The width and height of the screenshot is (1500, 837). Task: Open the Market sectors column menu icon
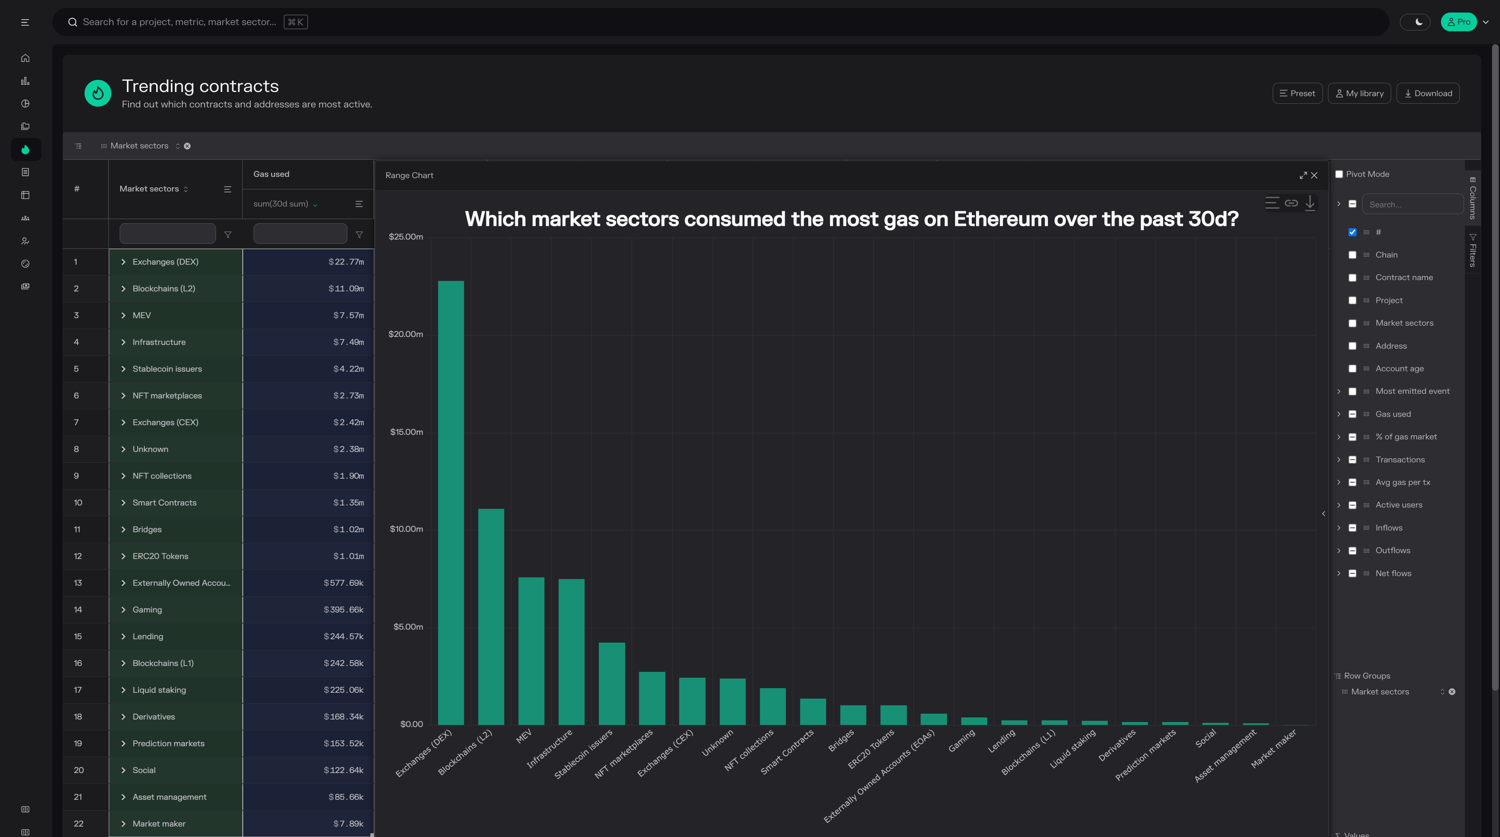228,189
